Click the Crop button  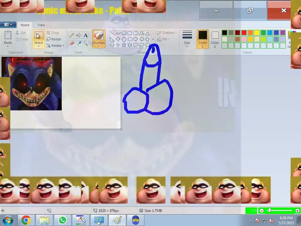(x=53, y=33)
